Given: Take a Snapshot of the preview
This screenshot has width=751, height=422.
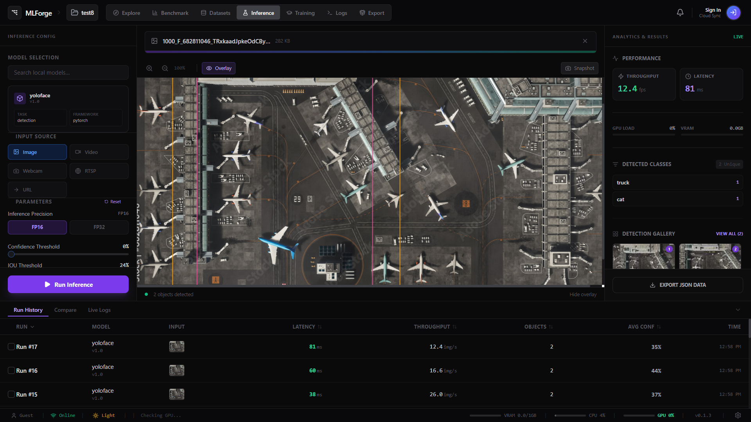Looking at the screenshot, I should tap(580, 68).
